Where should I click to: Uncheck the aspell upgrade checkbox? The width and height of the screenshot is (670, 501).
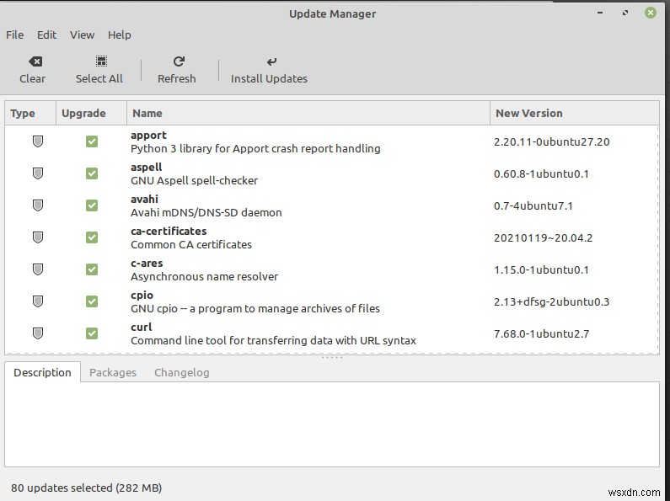click(92, 173)
